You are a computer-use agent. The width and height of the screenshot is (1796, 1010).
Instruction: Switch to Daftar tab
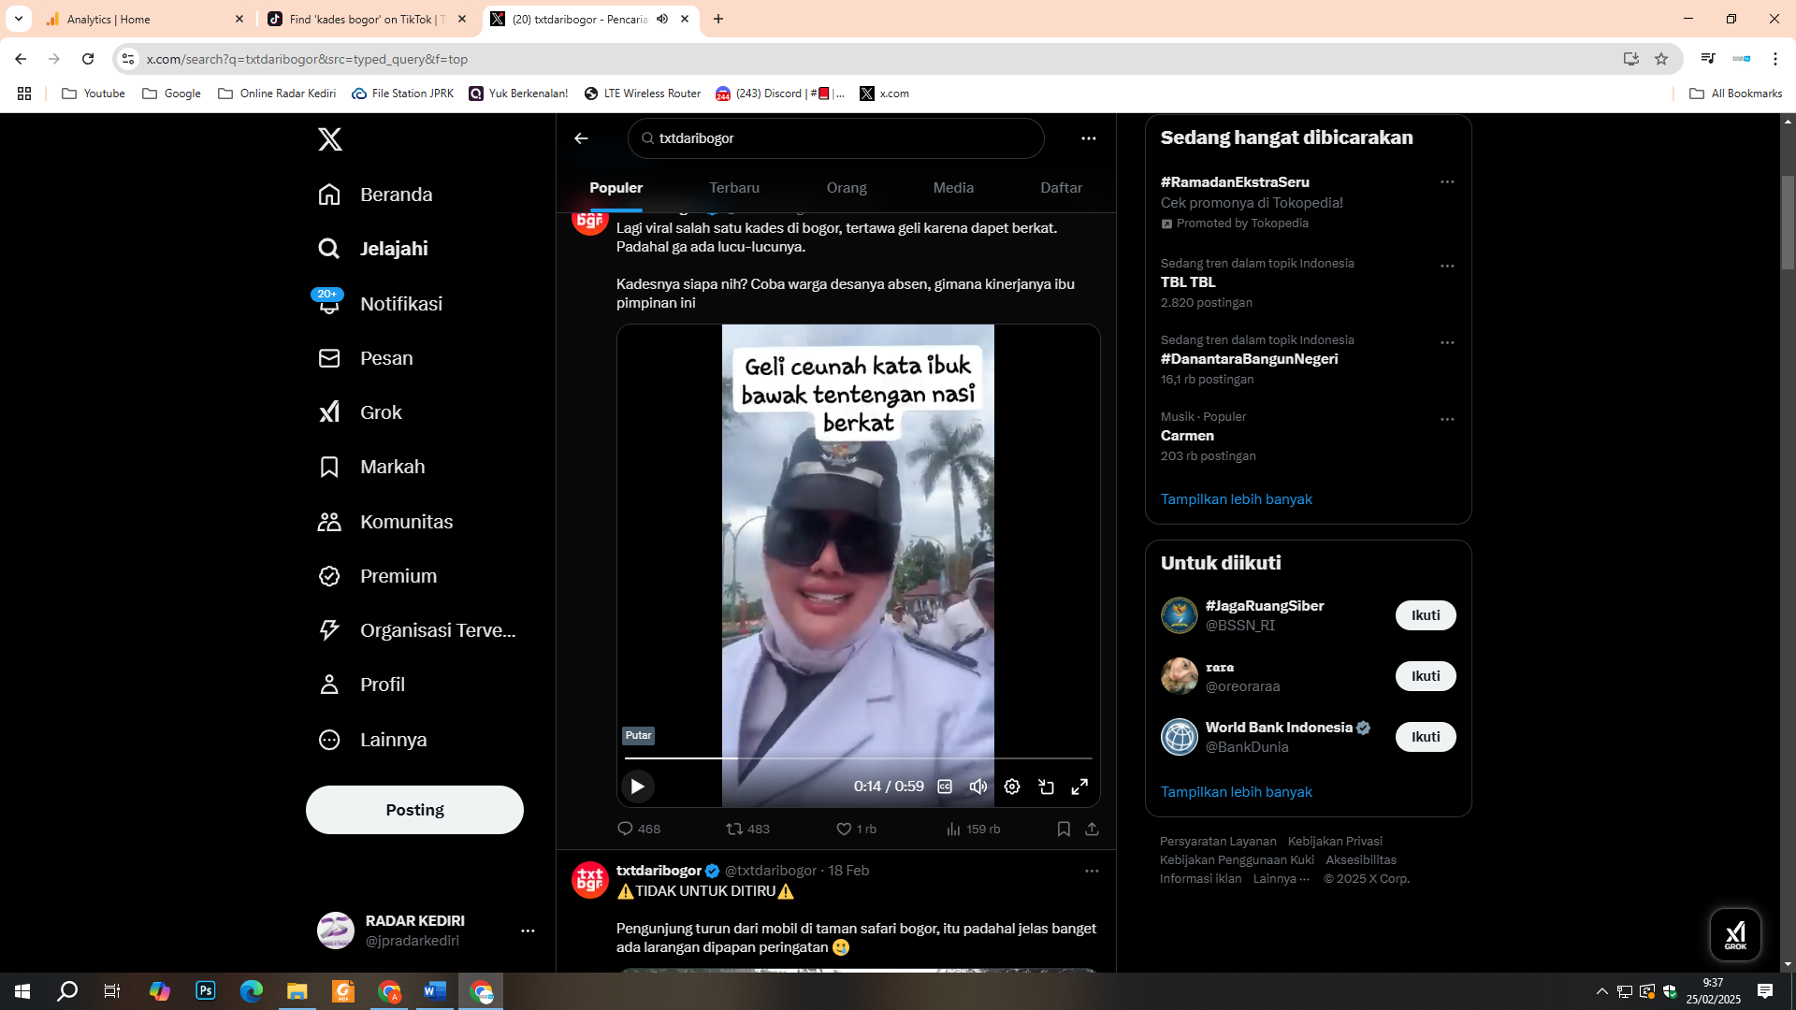pyautogui.click(x=1061, y=188)
